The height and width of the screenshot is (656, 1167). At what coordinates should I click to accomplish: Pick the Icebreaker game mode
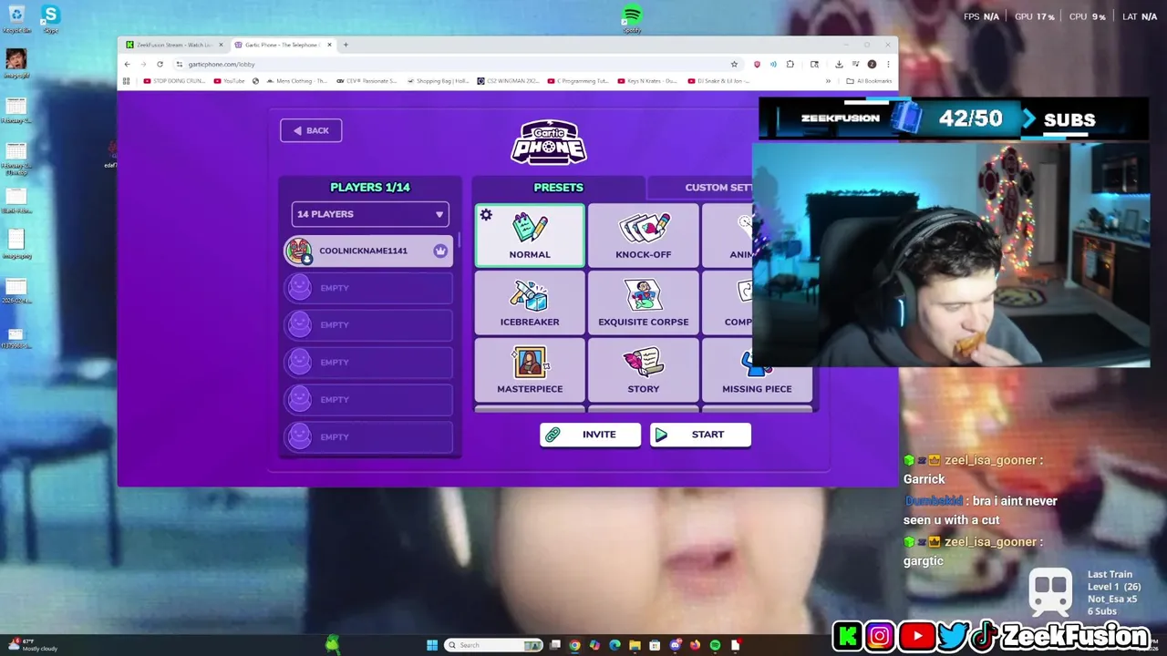coord(530,303)
